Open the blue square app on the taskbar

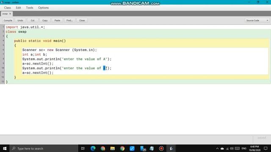click(132, 148)
